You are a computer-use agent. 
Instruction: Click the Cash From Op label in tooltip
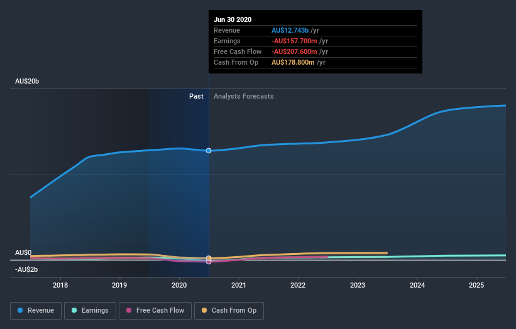tap(236, 62)
